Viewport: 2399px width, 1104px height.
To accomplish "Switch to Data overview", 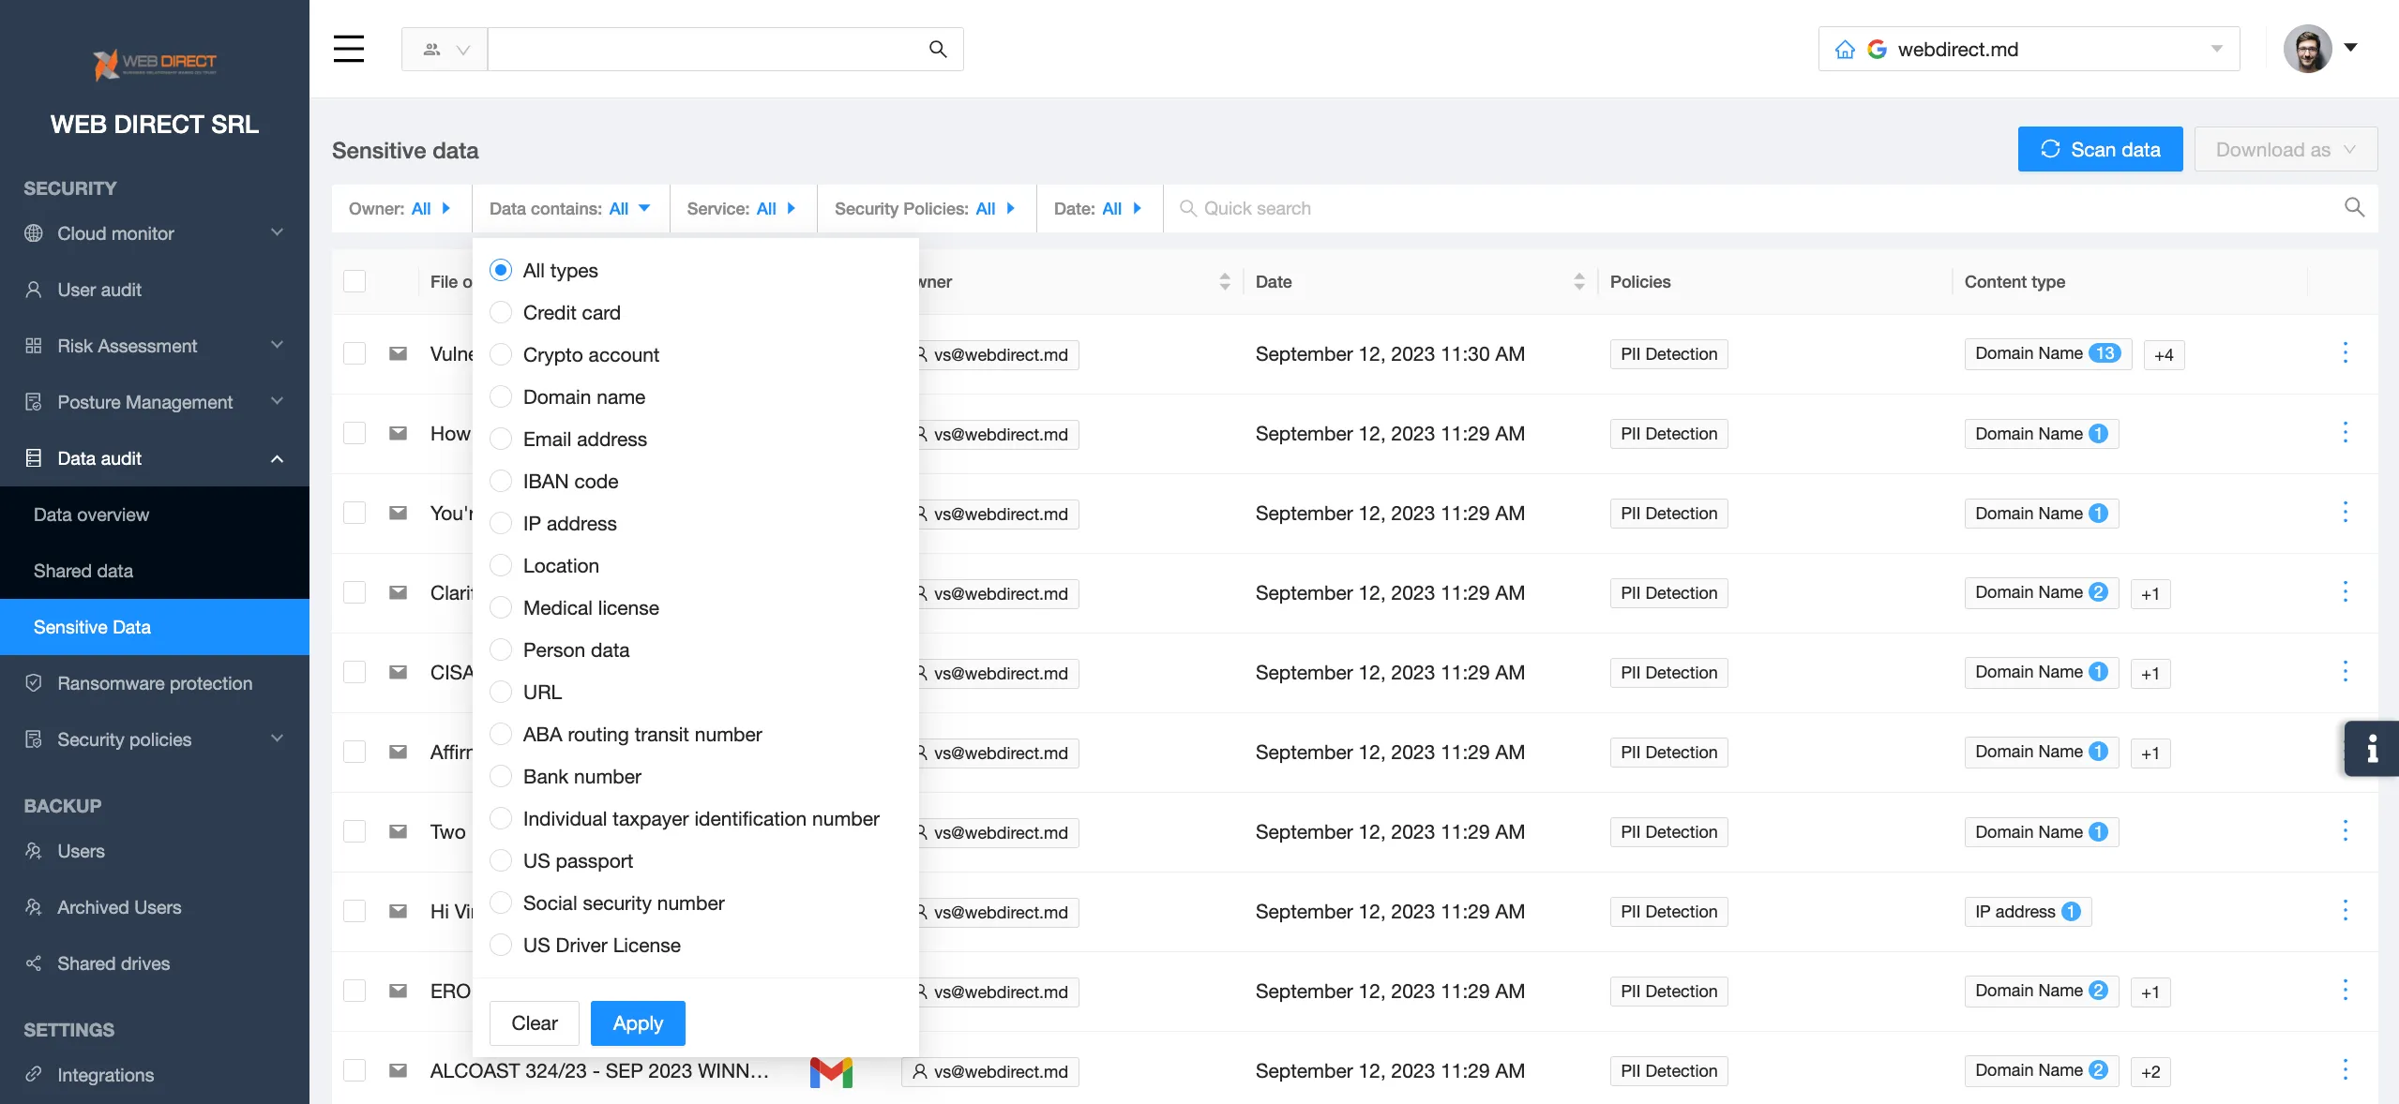I will point(91,515).
